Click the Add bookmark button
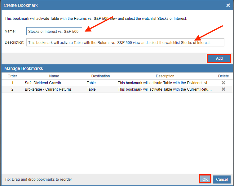 (x=219, y=58)
